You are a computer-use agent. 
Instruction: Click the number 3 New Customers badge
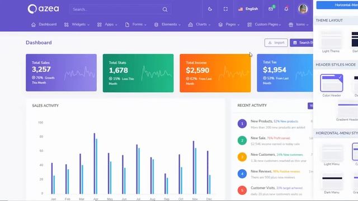pos(242,157)
